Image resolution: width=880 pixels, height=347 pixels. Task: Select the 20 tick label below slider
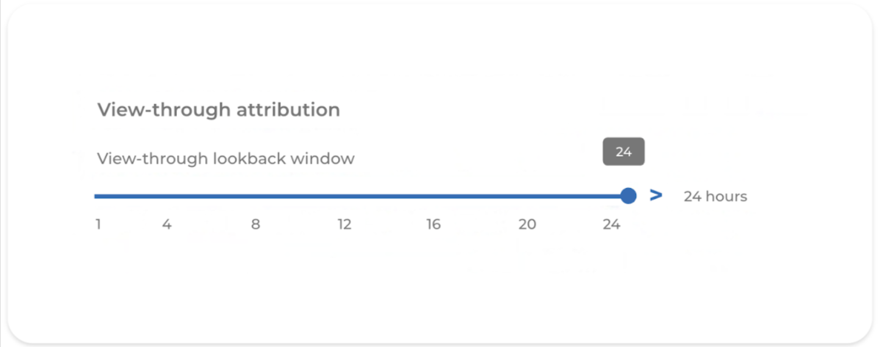[527, 224]
